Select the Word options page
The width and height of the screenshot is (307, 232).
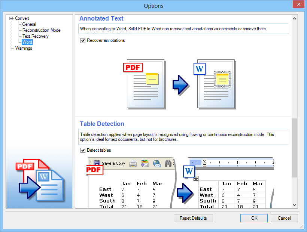[x=27, y=42]
